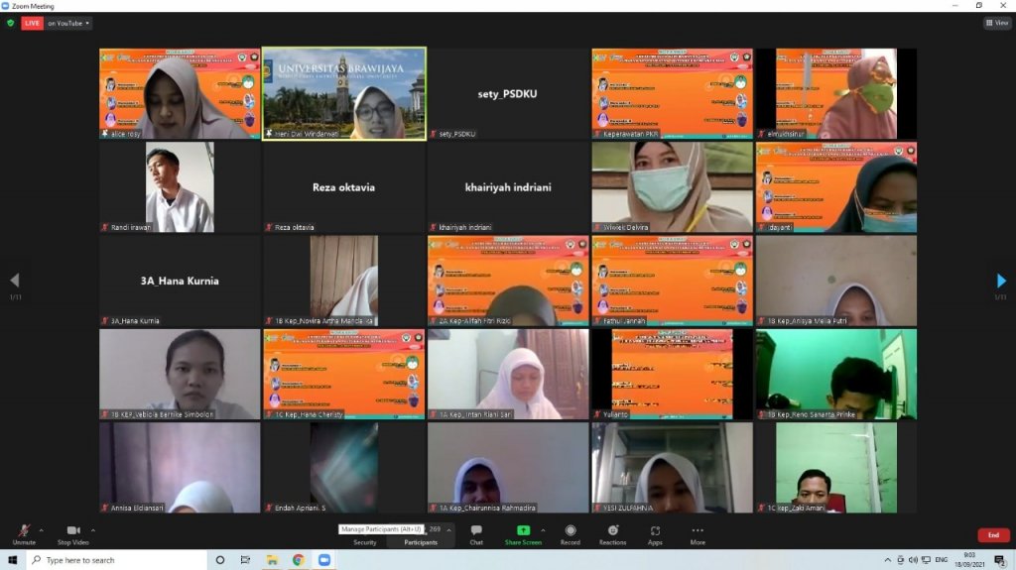The image size is (1016, 570).
Task: Open the Reactions menu
Action: [612, 533]
